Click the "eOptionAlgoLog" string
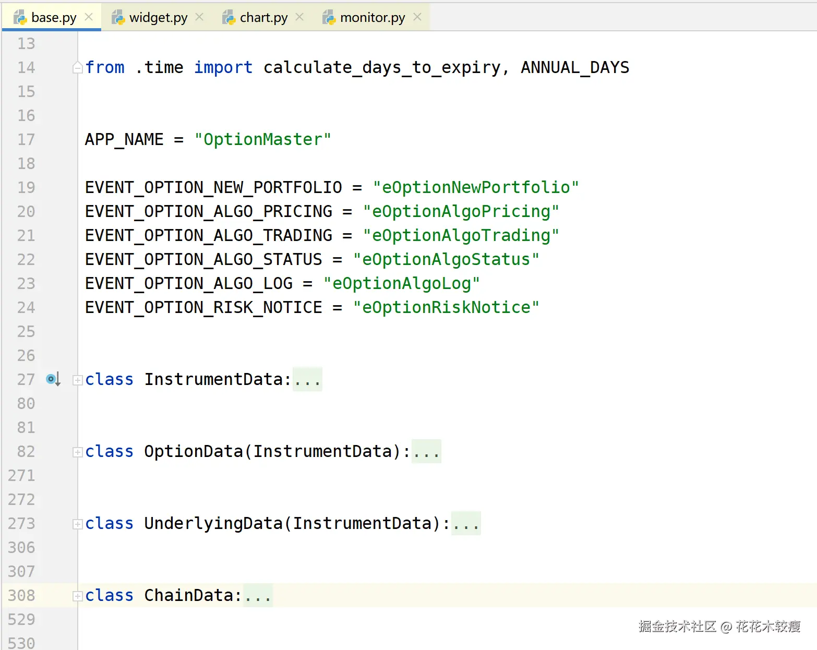This screenshot has height=650, width=817. click(x=402, y=283)
